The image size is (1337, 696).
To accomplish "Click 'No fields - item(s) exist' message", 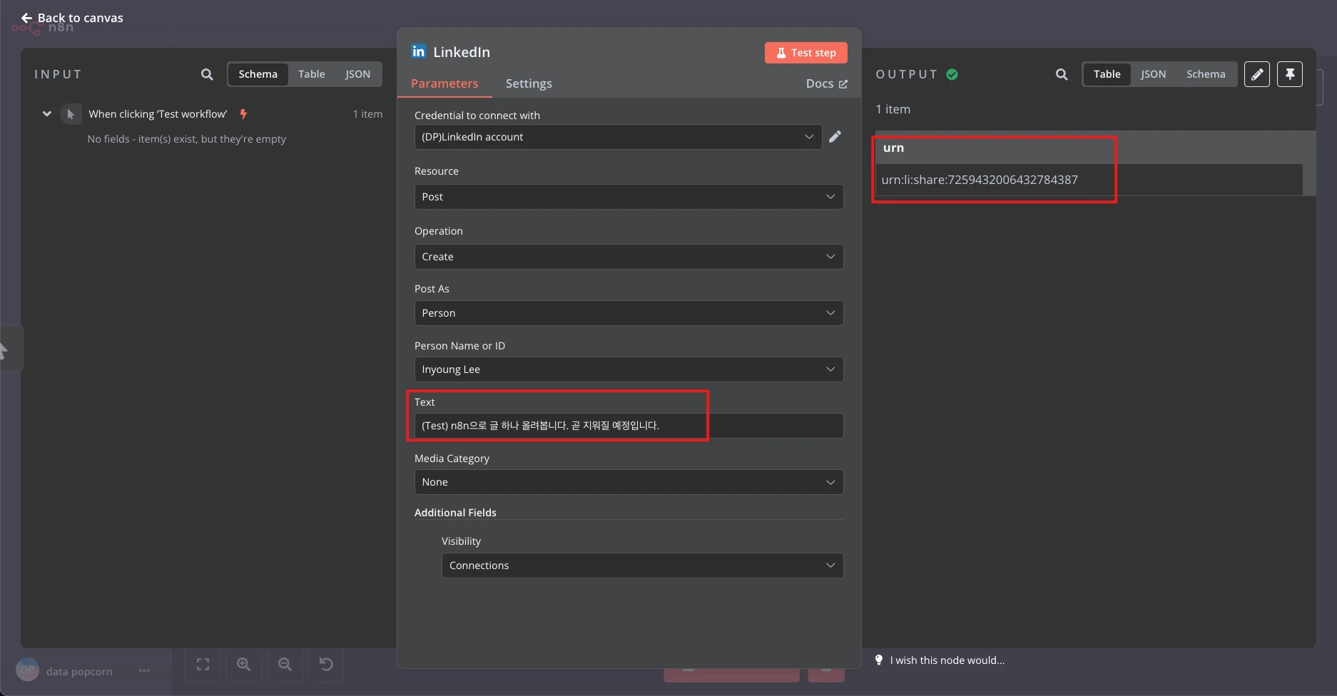I will point(187,139).
